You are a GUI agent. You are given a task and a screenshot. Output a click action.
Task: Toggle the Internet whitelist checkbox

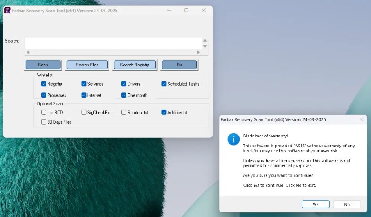click(x=83, y=95)
